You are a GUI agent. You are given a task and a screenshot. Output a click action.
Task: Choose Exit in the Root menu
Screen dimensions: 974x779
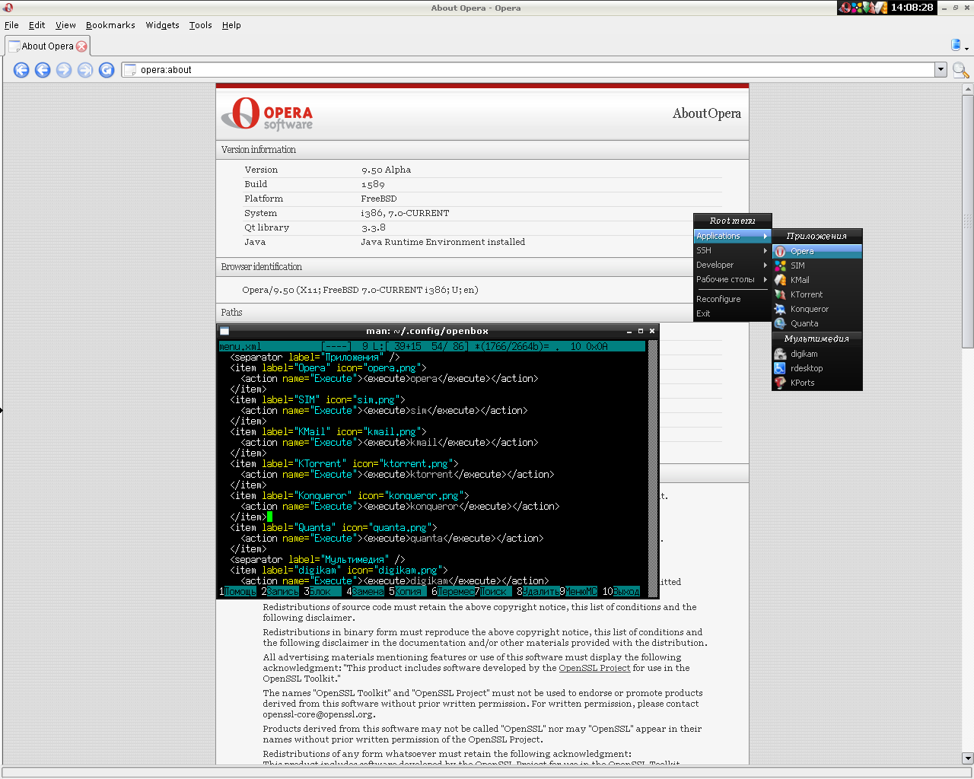coord(732,314)
